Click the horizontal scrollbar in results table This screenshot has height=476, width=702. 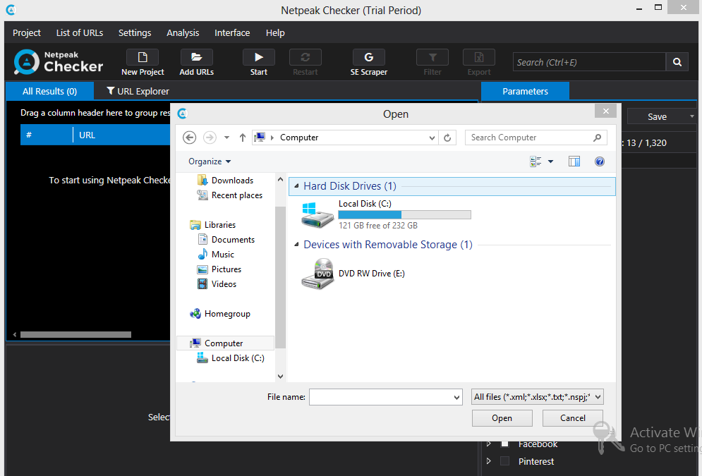click(75, 335)
